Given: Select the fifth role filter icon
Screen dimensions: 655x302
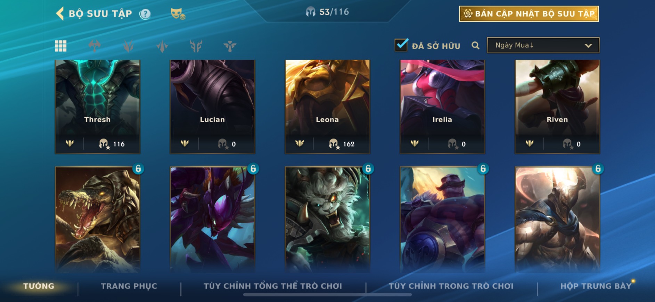Looking at the screenshot, I should click(230, 46).
